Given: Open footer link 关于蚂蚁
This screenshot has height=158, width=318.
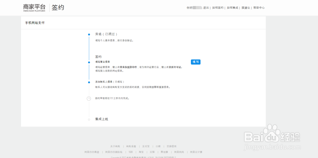Looking at the screenshot, I should pyautogui.click(x=115, y=146).
